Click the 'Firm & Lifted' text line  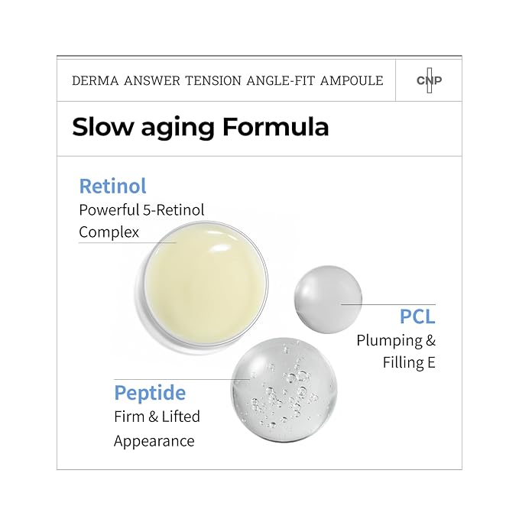point(157,417)
